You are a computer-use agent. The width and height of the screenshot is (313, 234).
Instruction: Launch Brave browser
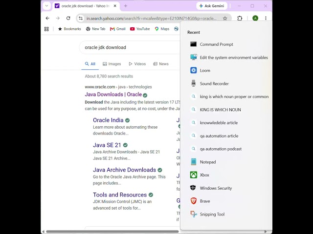pyautogui.click(x=200, y=201)
